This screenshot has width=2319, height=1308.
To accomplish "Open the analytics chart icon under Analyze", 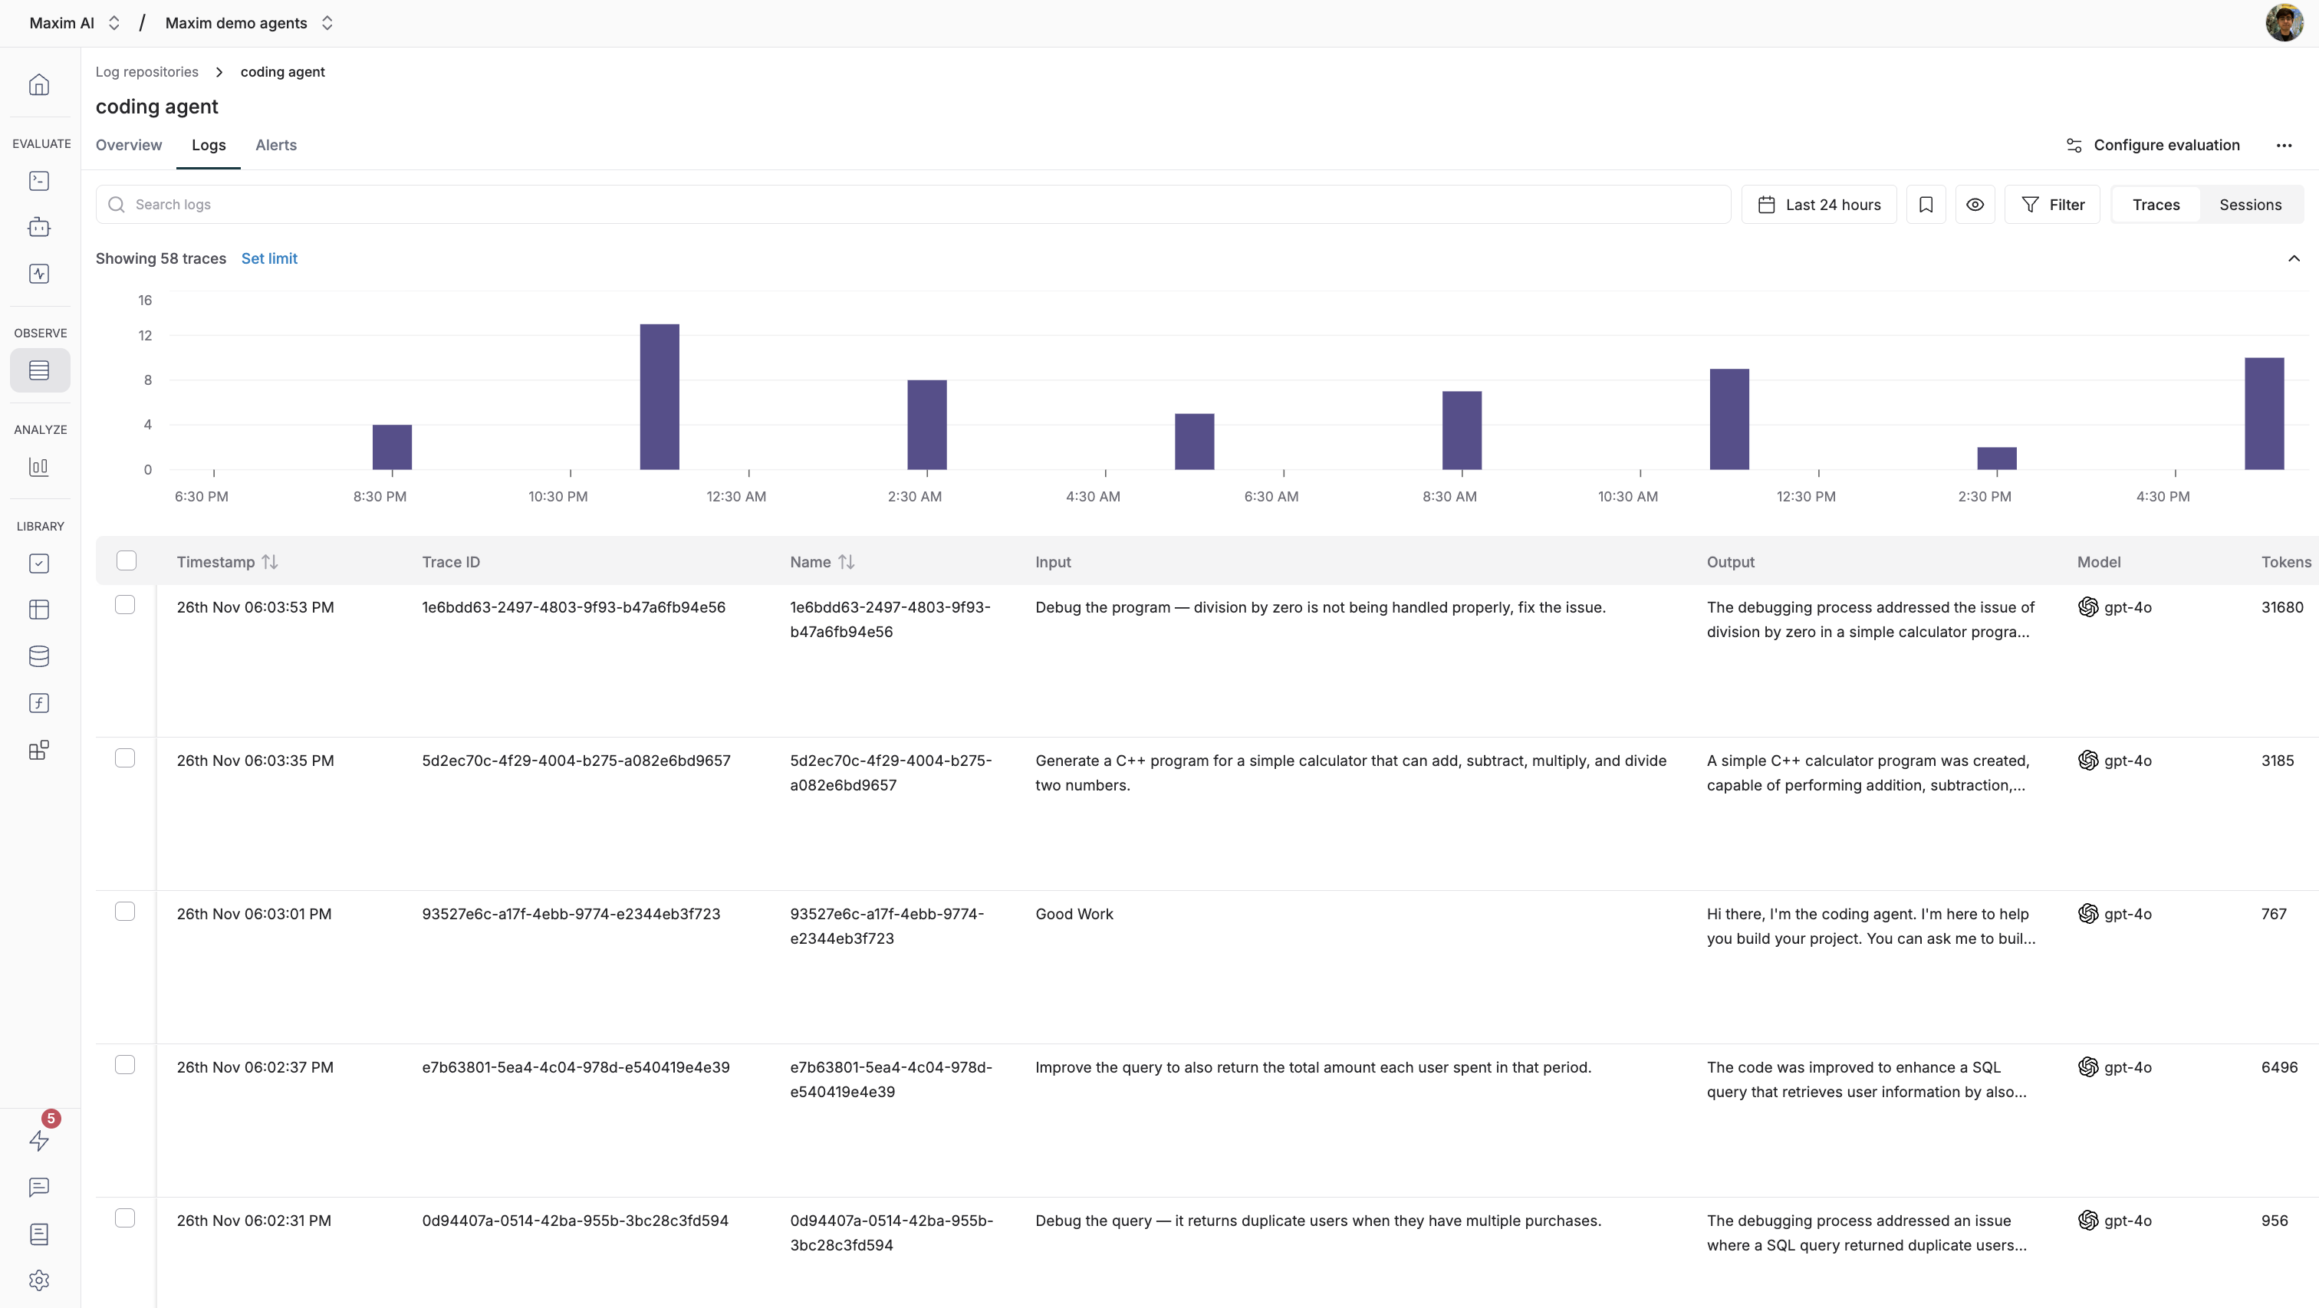I will [x=38, y=466].
